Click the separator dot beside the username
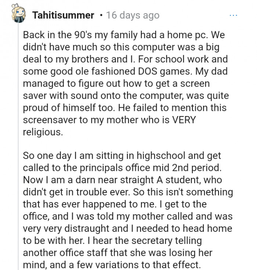Image resolution: width=257 pixels, height=270 pixels. pyautogui.click(x=101, y=16)
